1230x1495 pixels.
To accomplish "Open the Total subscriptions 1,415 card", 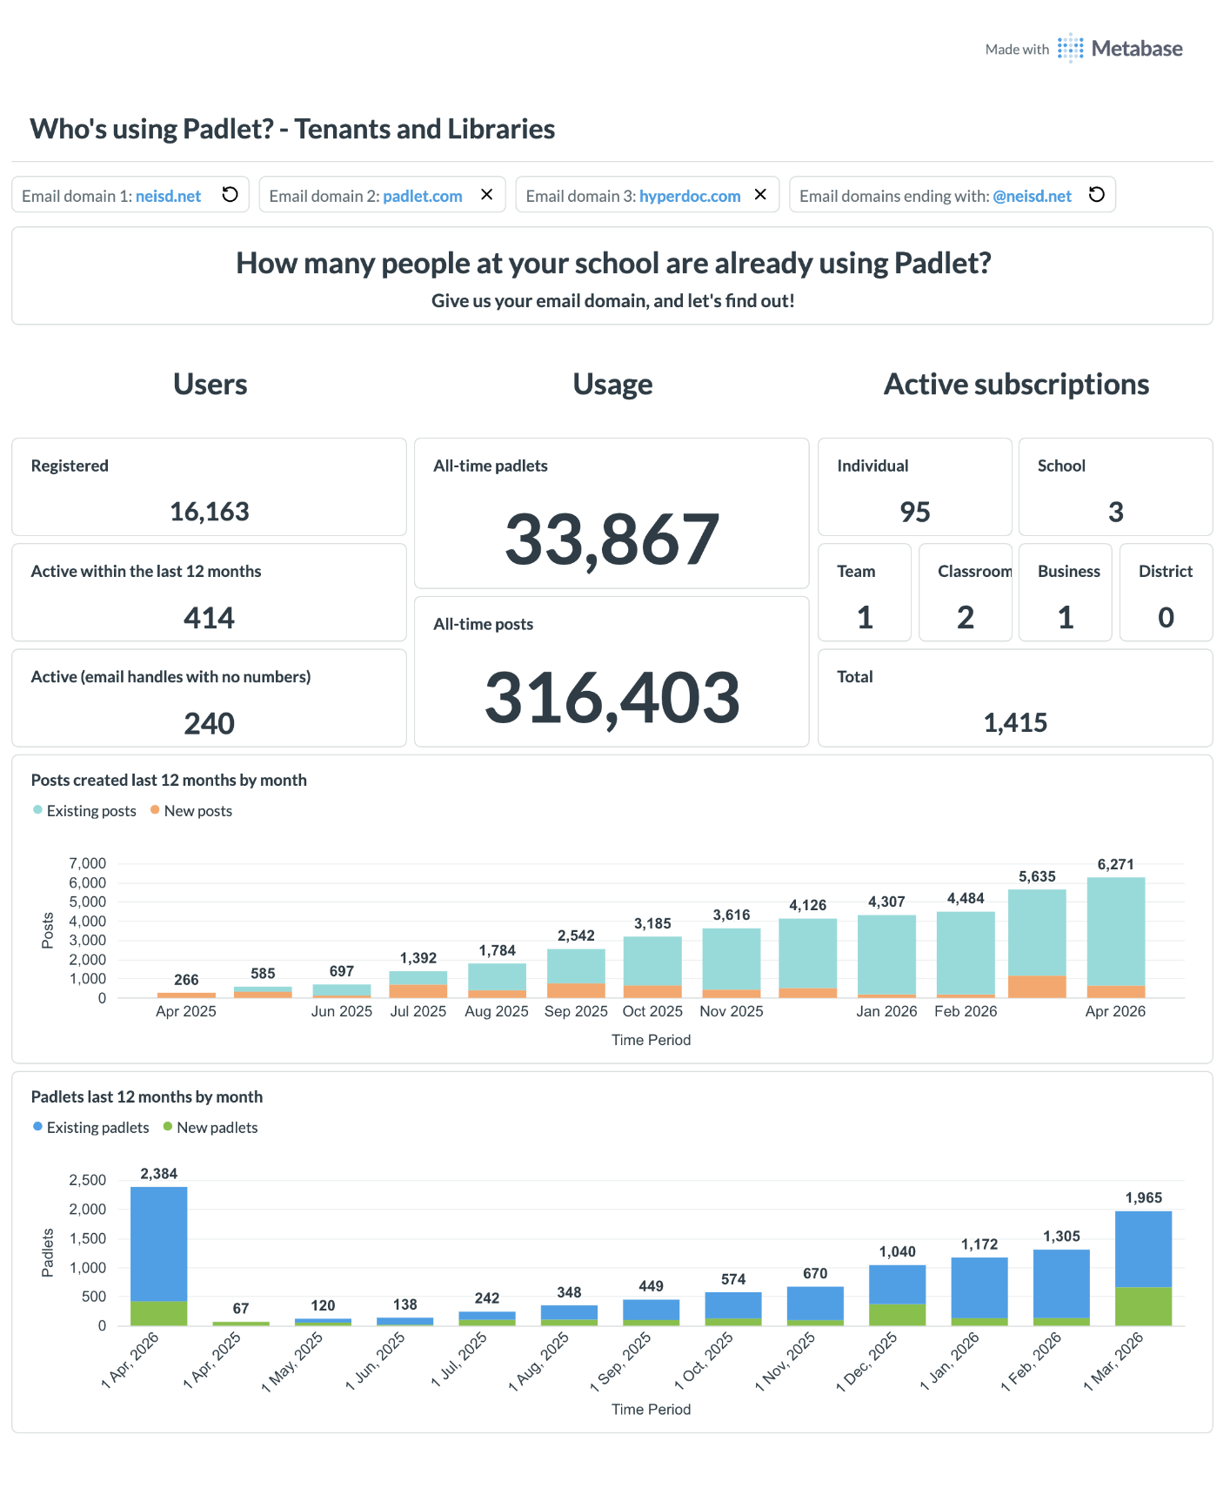I will (x=1015, y=698).
